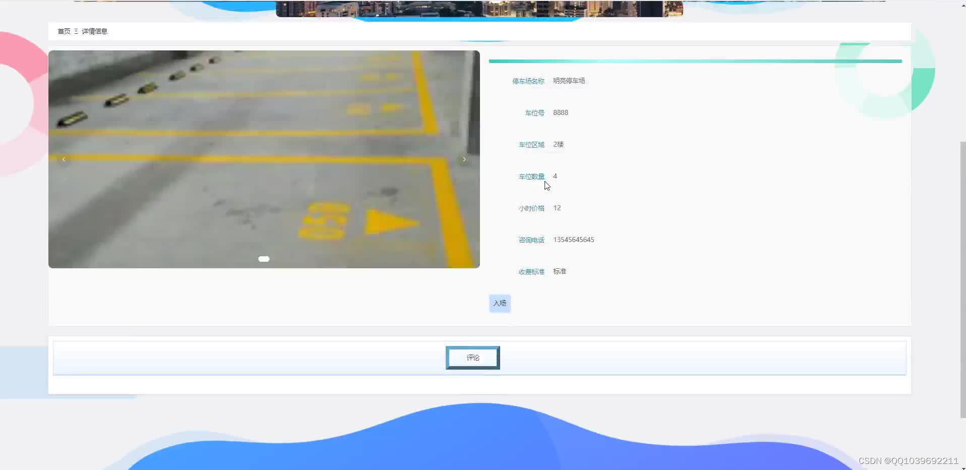
Task: Select hourly price value 12
Action: pos(557,208)
